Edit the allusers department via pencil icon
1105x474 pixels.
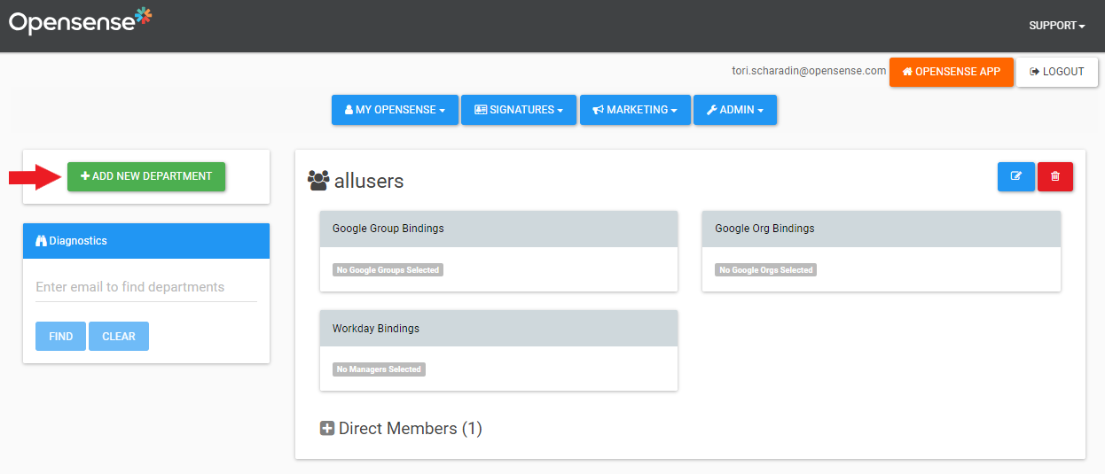pyautogui.click(x=1016, y=176)
